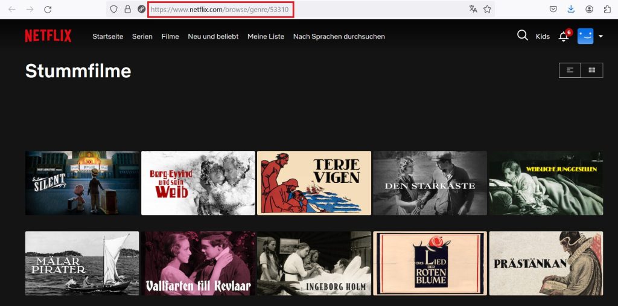The height and width of the screenshot is (306, 618).
Task: Click the blue profile avatar
Action: click(x=585, y=36)
